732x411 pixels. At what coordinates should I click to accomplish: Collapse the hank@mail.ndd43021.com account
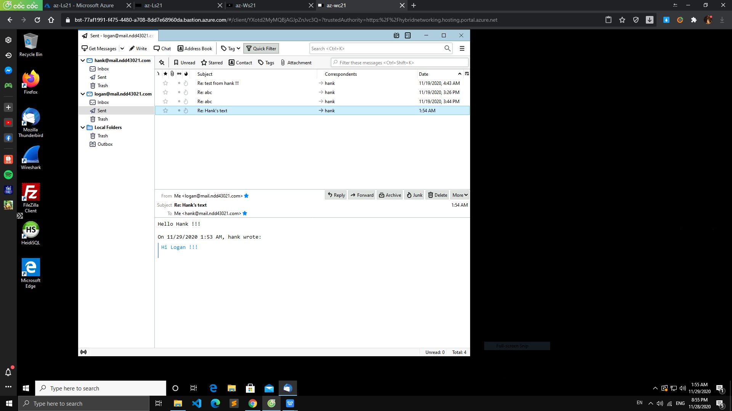point(83,60)
